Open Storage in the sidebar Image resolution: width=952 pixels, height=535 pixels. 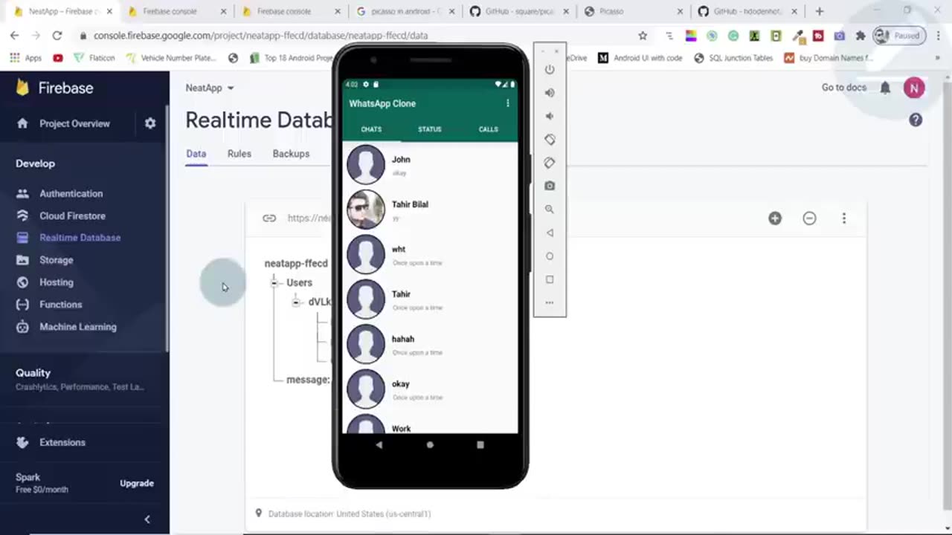(57, 260)
